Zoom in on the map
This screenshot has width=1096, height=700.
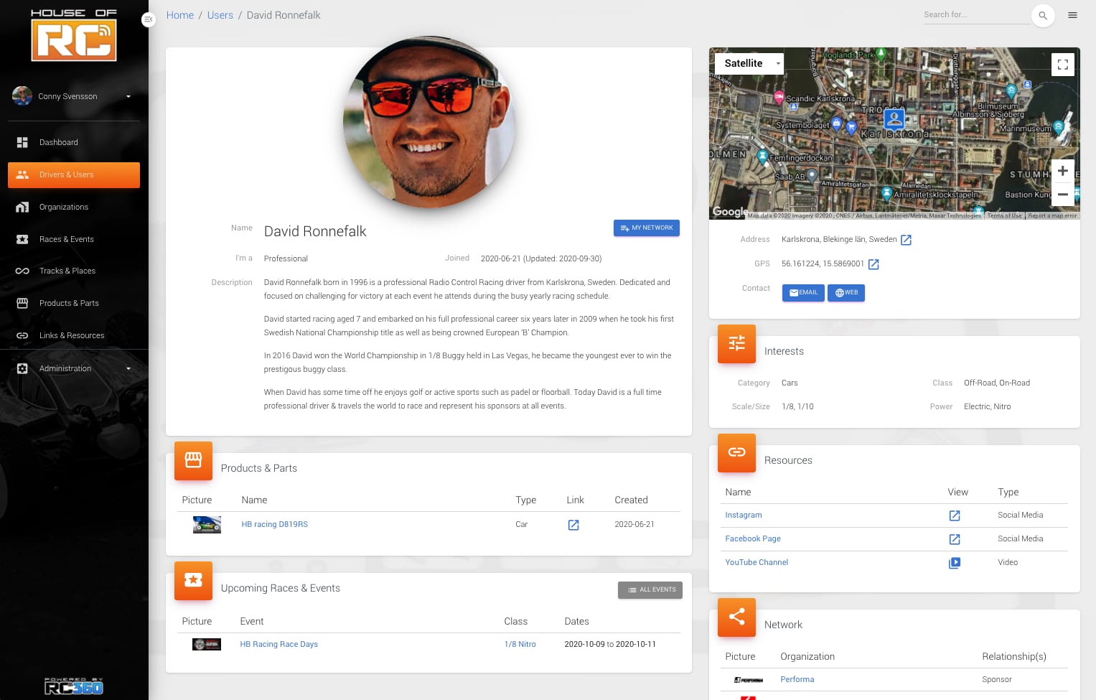1062,171
